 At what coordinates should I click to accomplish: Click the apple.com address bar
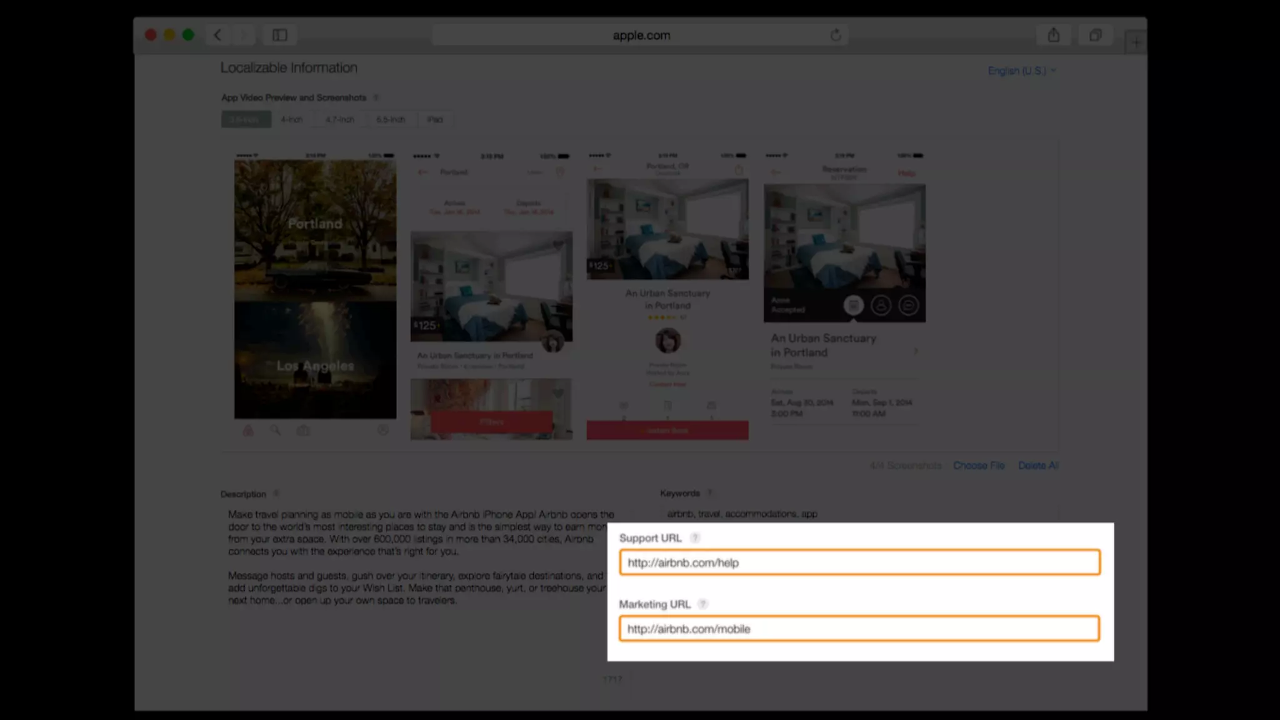641,35
